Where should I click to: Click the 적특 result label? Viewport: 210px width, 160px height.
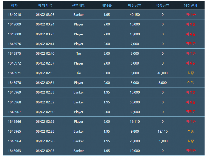coord(191,83)
